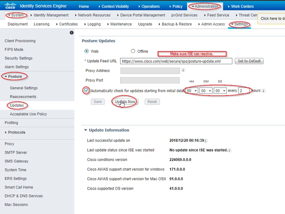
Task: Click the Cisco logo icon
Action: 10,6
